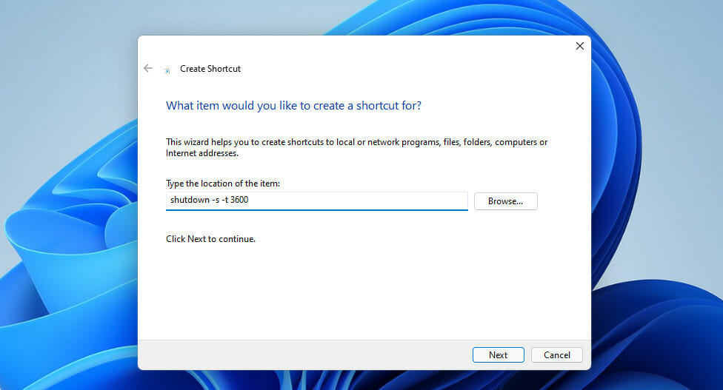Click the heading 'What item would you like'
This screenshot has height=390, width=723.
pyautogui.click(x=293, y=106)
